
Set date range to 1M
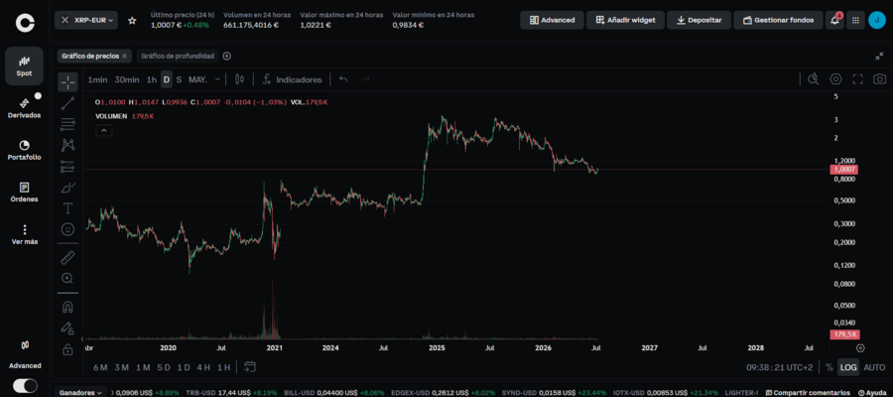pyautogui.click(x=142, y=367)
